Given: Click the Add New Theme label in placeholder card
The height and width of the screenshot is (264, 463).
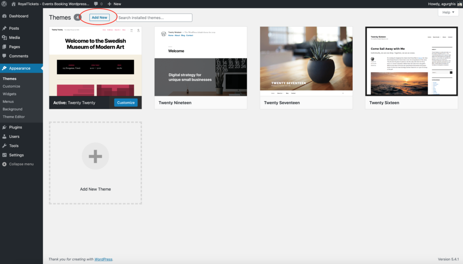Looking at the screenshot, I should tap(95, 189).
